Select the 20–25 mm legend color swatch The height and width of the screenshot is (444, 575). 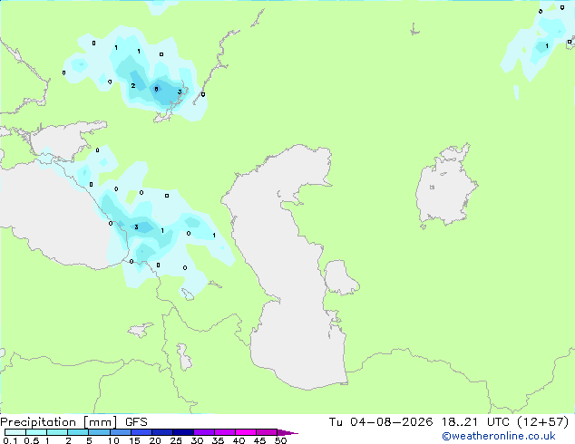point(162,432)
